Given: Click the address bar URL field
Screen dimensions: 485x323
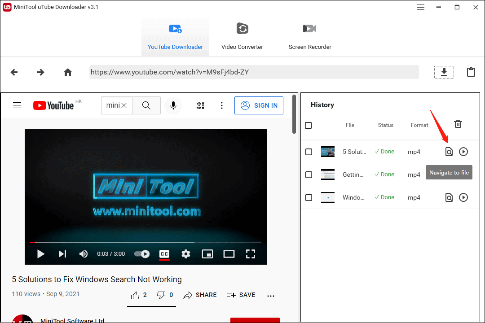Looking at the screenshot, I should click(x=254, y=72).
